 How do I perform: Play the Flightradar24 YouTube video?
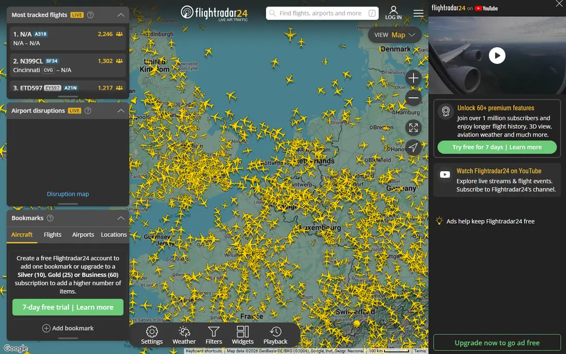point(497,56)
